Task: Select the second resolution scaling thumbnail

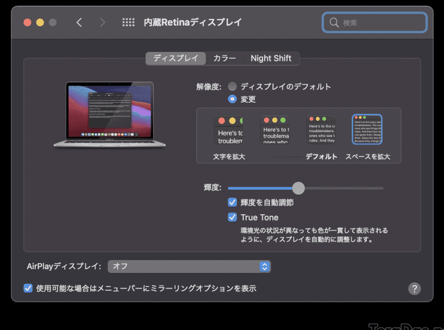Action: pyautogui.click(x=275, y=130)
